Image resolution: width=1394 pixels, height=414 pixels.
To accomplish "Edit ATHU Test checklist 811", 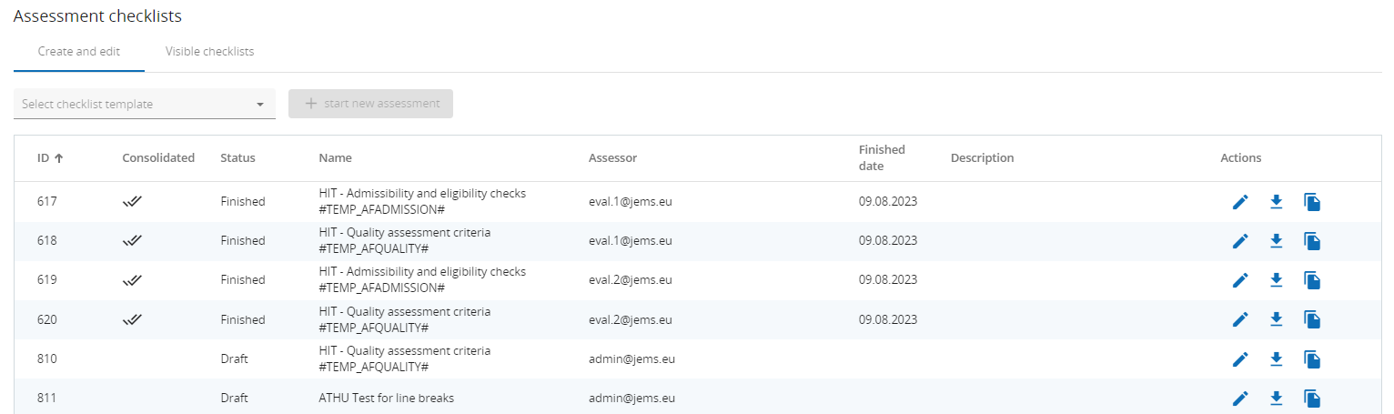I will pos(1240,399).
